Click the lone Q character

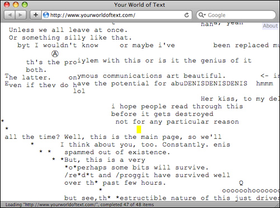pos(241,183)
